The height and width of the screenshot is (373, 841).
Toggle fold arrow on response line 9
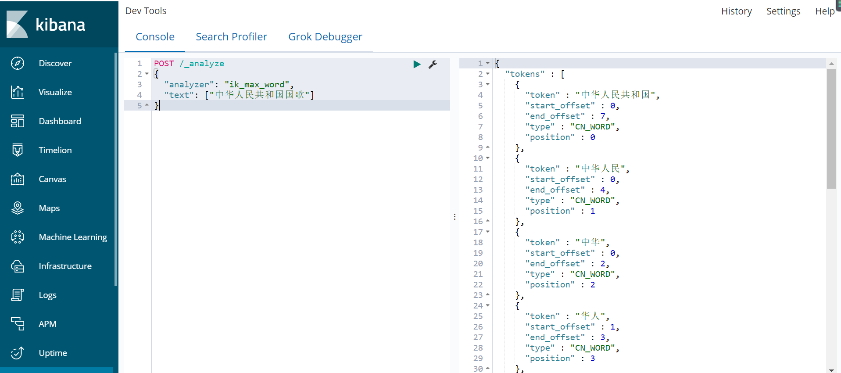tap(487, 147)
